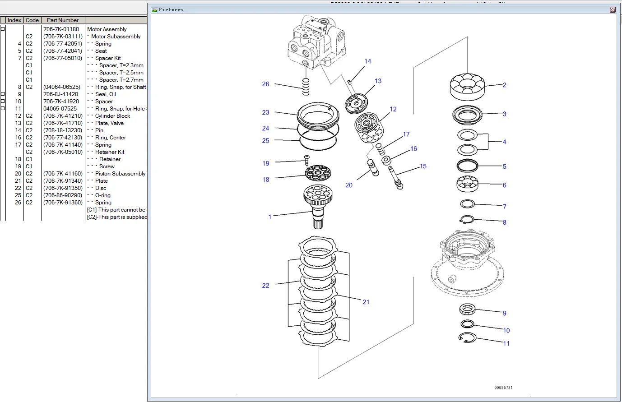Select the Retainer Kit parent row

pos(110,152)
